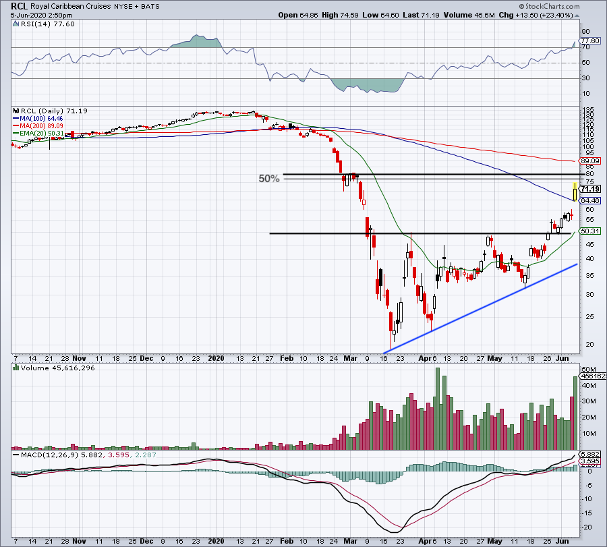Click the 2020 label on price date axis
607x547 pixels.
coord(216,358)
